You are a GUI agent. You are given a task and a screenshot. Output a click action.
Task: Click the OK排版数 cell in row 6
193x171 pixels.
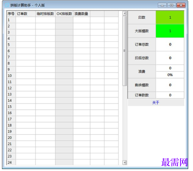(x=65, y=51)
